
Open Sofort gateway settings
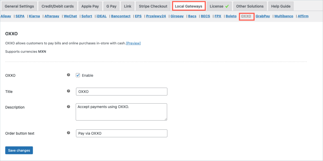point(87,16)
